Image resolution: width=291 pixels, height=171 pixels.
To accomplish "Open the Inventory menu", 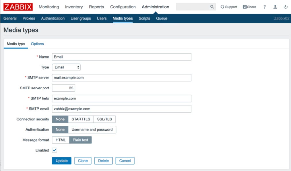I will (x=74, y=7).
